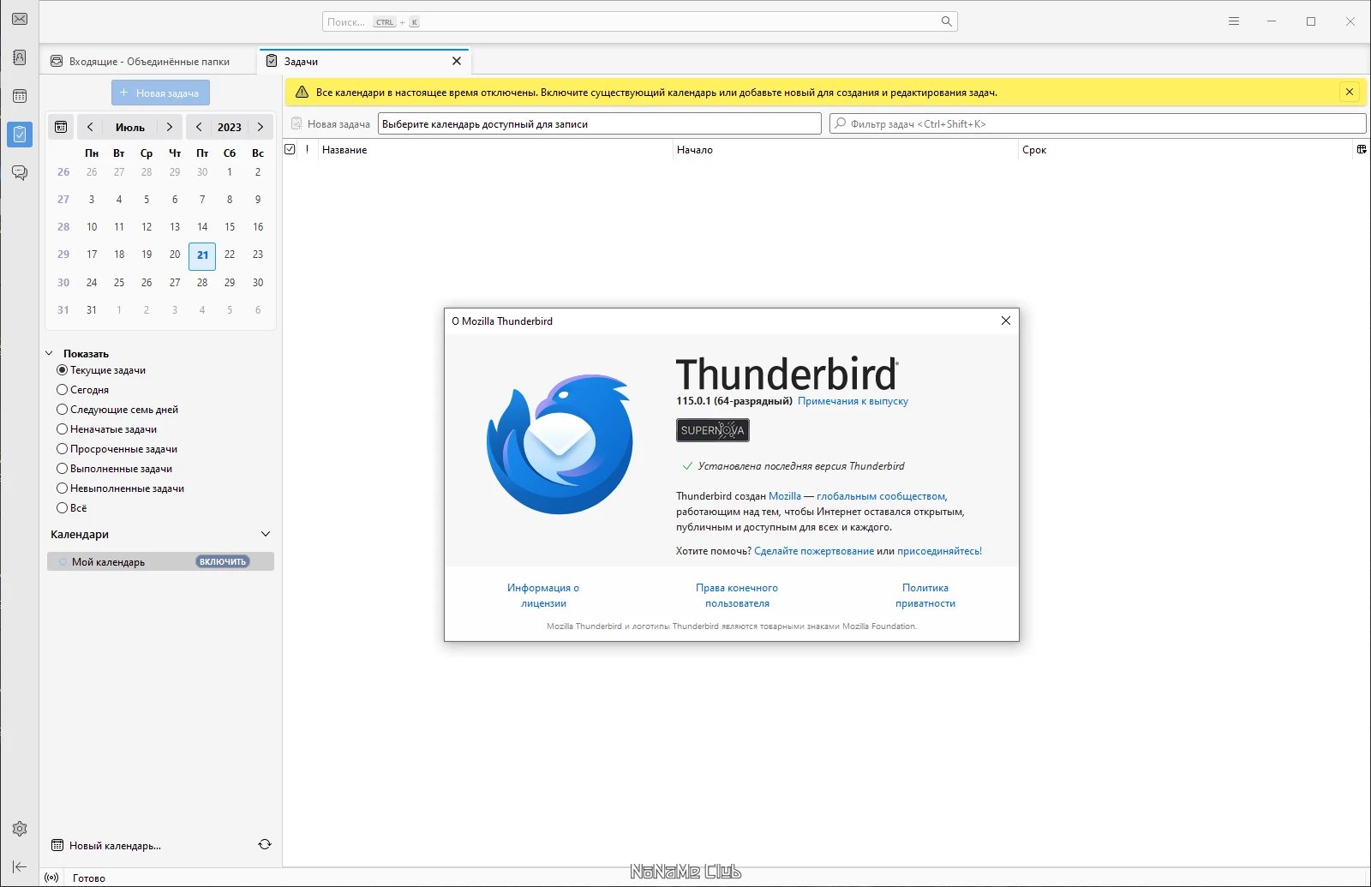Select week number 29 in mini calendar
Image resolution: width=1371 pixels, height=887 pixels.
pyautogui.click(x=63, y=255)
